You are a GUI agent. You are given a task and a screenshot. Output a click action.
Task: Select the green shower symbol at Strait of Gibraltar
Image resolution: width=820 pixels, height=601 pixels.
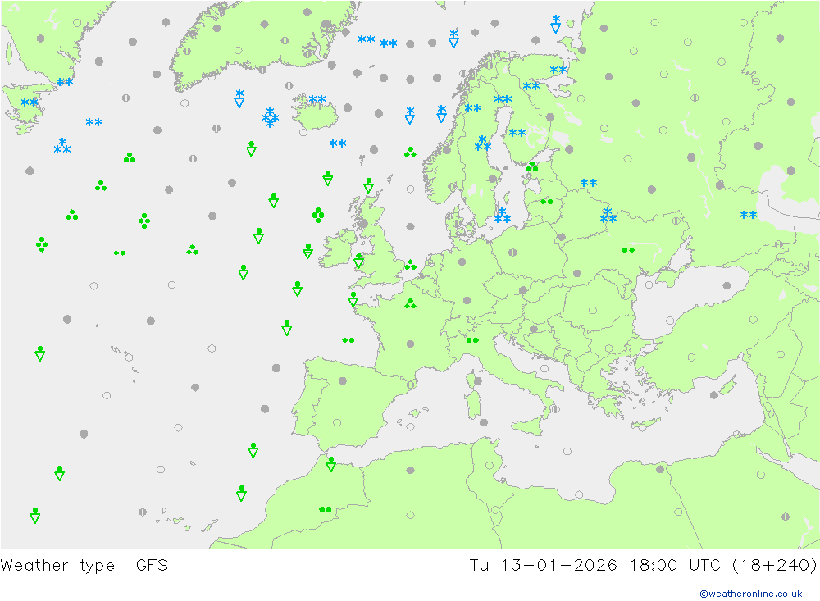(330, 464)
